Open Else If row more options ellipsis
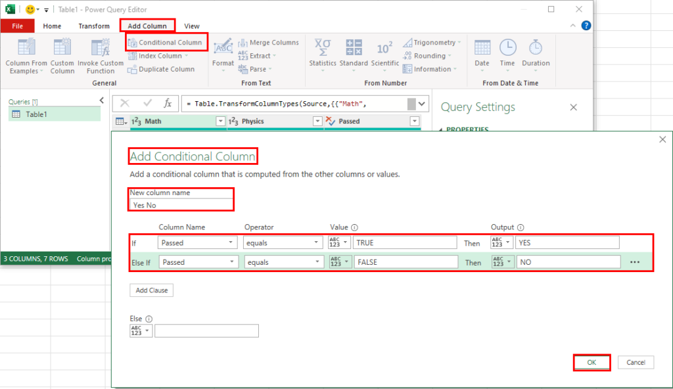This screenshot has width=673, height=389. click(635, 262)
